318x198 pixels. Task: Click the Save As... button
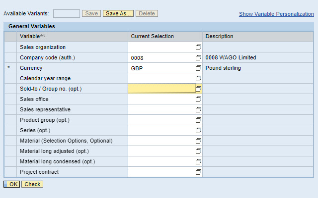[x=118, y=14]
